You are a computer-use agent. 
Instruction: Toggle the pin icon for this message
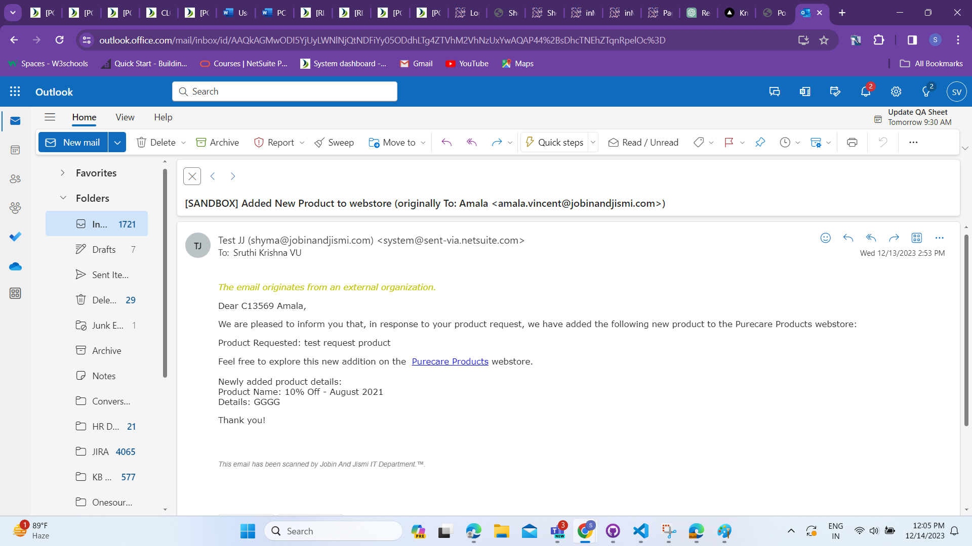(760, 143)
